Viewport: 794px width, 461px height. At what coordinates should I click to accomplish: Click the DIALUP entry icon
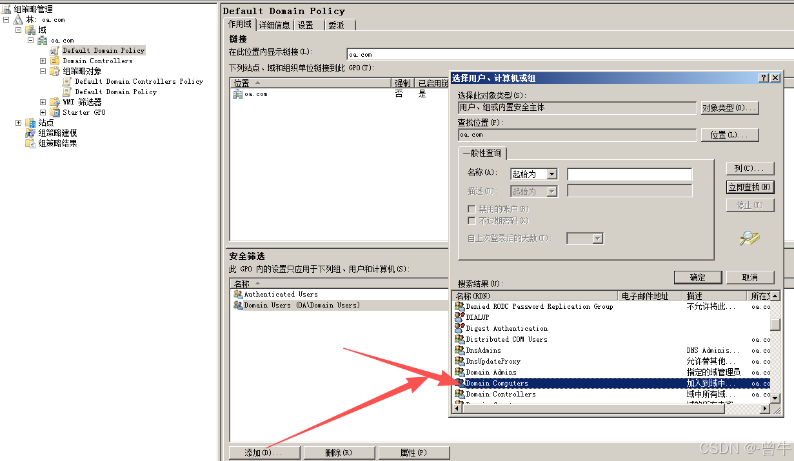(x=459, y=317)
